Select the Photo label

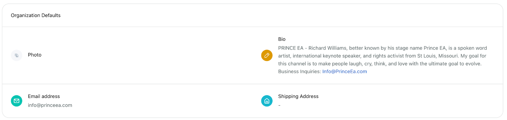pos(35,55)
